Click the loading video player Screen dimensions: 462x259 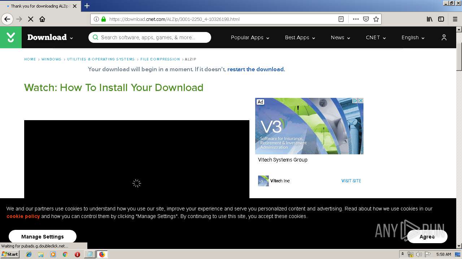point(136,159)
